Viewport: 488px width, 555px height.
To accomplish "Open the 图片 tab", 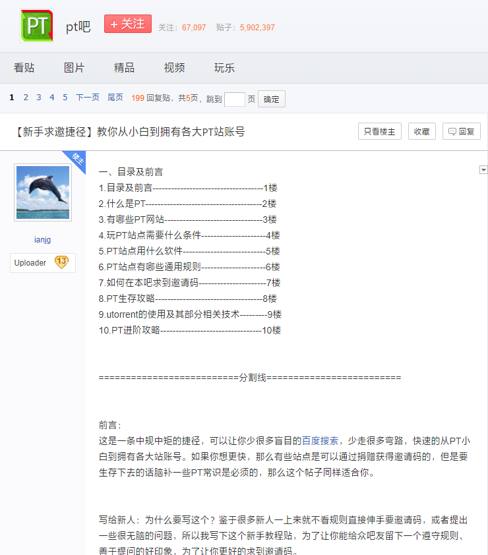I will tap(75, 68).
